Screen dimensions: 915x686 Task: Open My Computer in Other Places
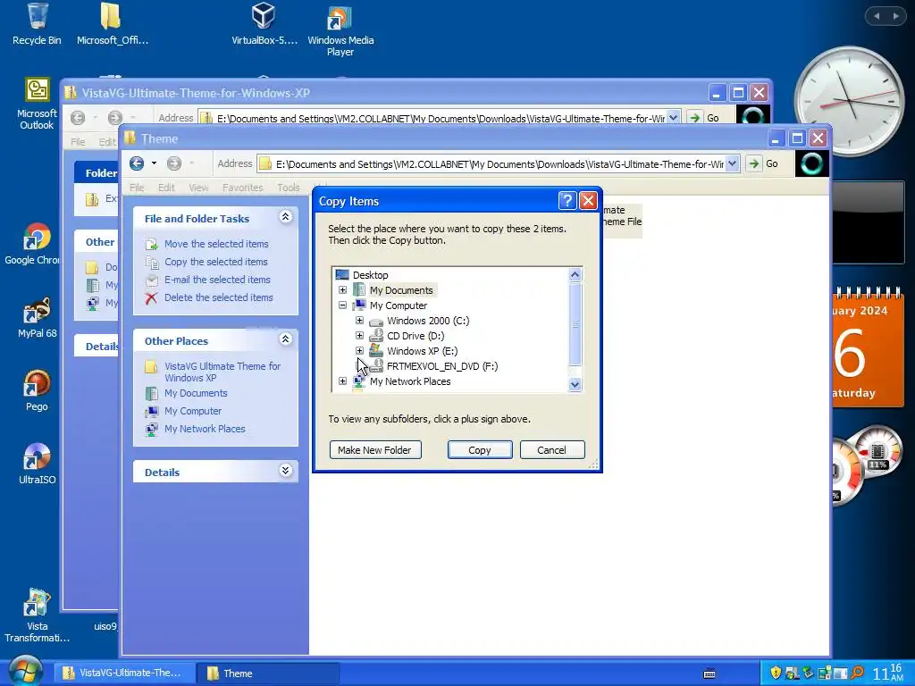pyautogui.click(x=193, y=411)
